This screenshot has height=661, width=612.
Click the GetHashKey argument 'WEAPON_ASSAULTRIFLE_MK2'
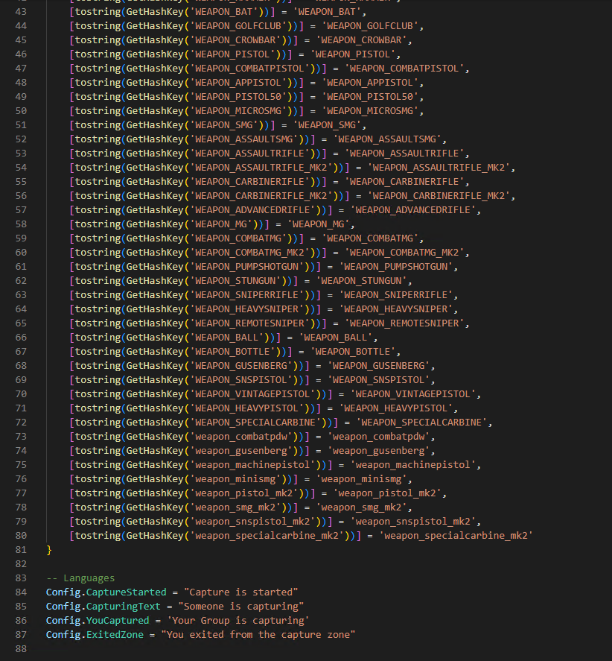click(261, 168)
